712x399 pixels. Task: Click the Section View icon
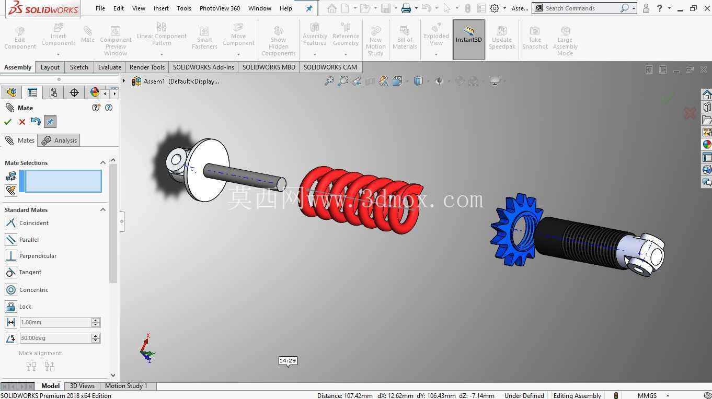point(370,81)
